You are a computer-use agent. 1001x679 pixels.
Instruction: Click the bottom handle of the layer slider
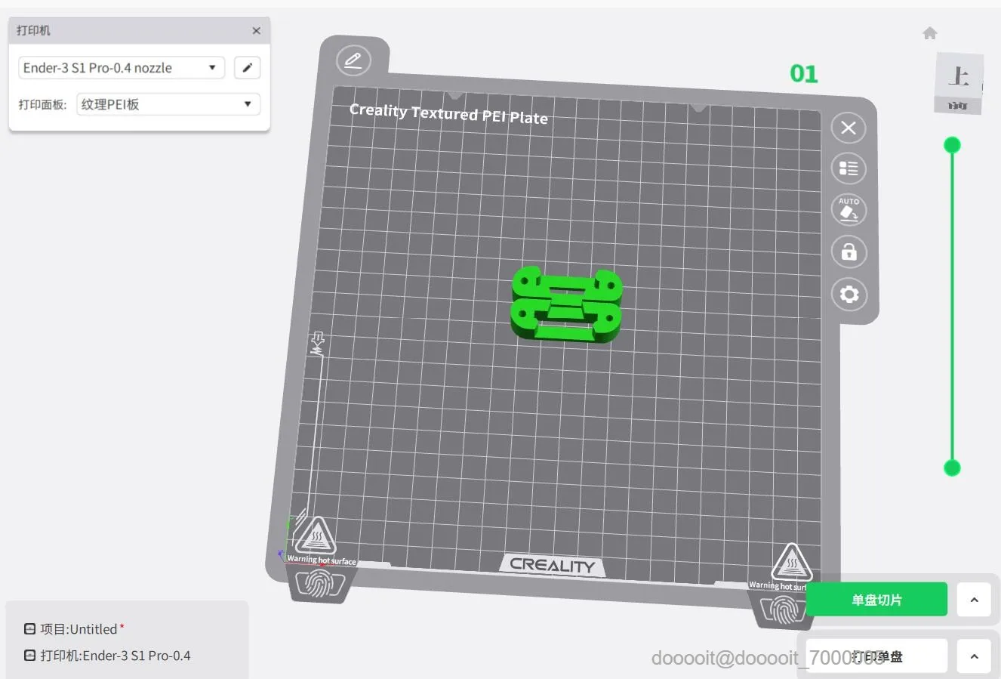coord(953,468)
